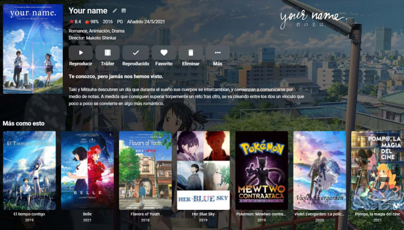This screenshot has height=230, width=404.
Task: Click the 98% tomato rating
Action: (x=92, y=22)
